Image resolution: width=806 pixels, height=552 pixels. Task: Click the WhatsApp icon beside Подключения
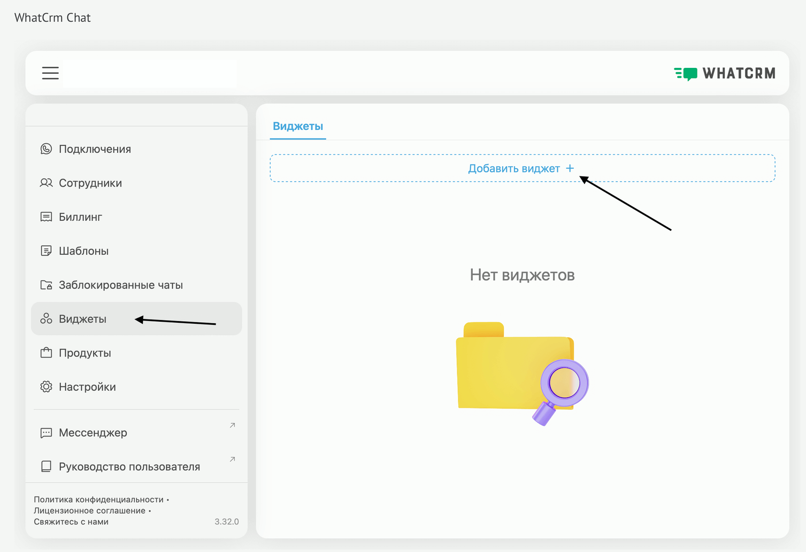[47, 149]
